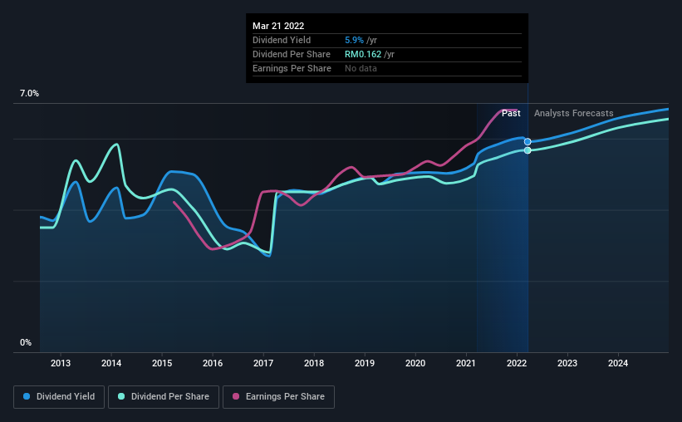The height and width of the screenshot is (422, 682).
Task: Click the 2015 x-axis label
Action: tap(162, 363)
